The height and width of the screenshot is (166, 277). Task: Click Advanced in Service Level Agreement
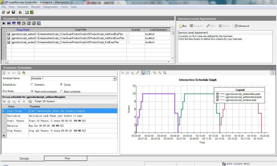tap(242, 26)
